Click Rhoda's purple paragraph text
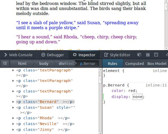Image resolution: width=168 pixels, height=134 pixels. point(76,39)
